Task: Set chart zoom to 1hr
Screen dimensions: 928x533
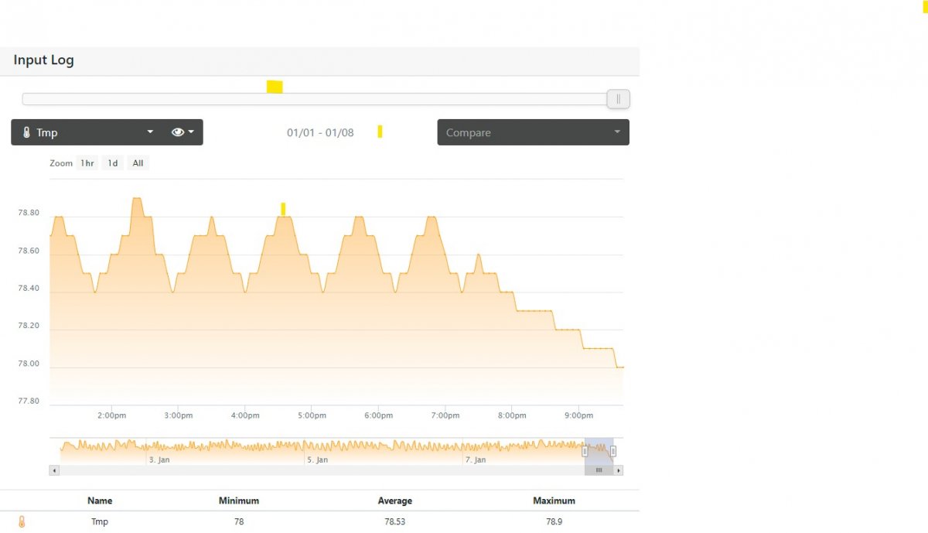Action: pos(87,163)
